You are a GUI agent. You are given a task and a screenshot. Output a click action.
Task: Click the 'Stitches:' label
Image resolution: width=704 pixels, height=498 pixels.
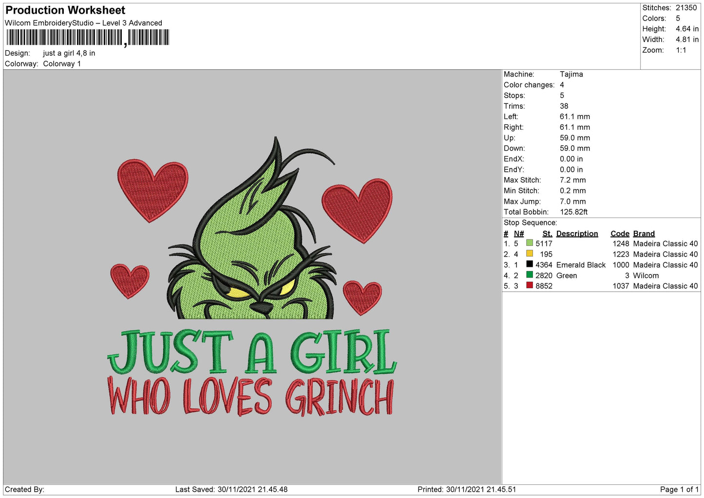[656, 8]
